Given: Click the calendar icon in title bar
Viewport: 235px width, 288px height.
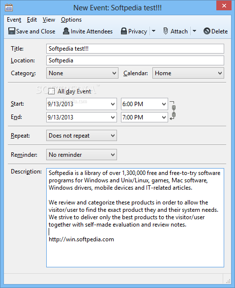Looking at the screenshot, I should click(x=9, y=8).
